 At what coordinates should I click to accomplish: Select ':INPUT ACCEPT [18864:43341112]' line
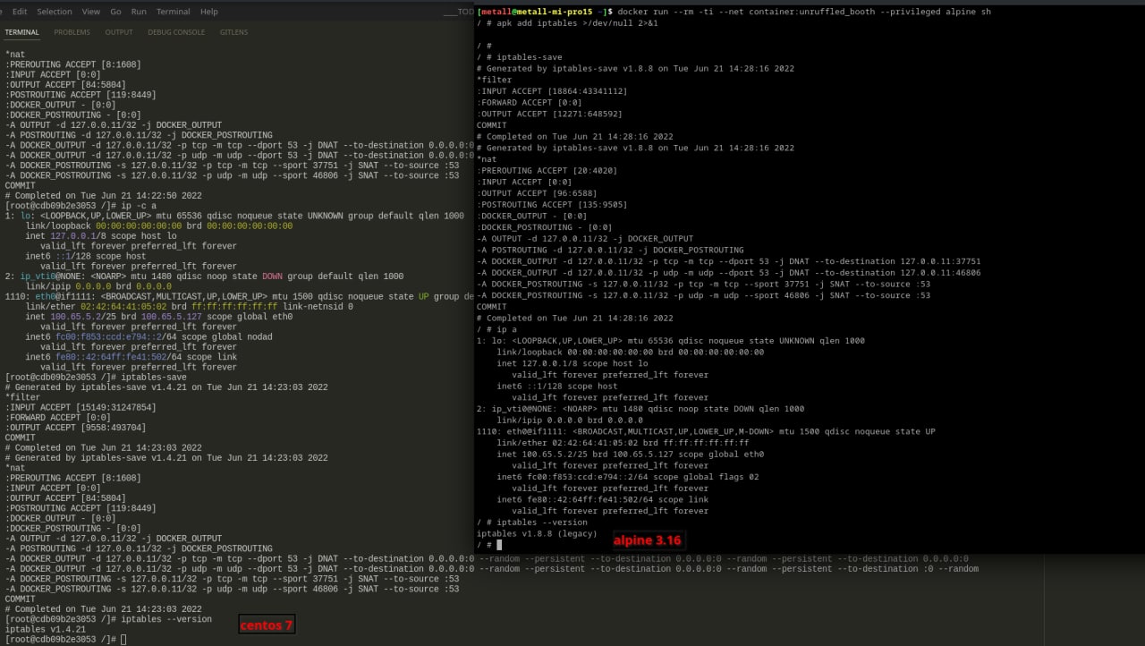[552, 91]
